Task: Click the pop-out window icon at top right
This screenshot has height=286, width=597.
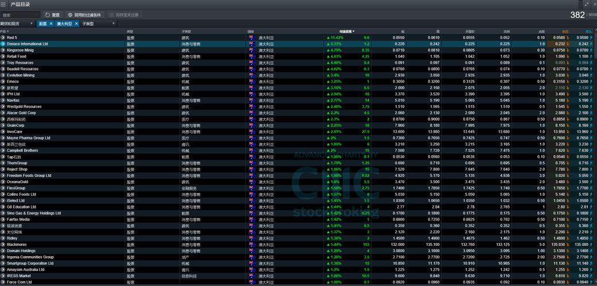Action: click(x=586, y=4)
